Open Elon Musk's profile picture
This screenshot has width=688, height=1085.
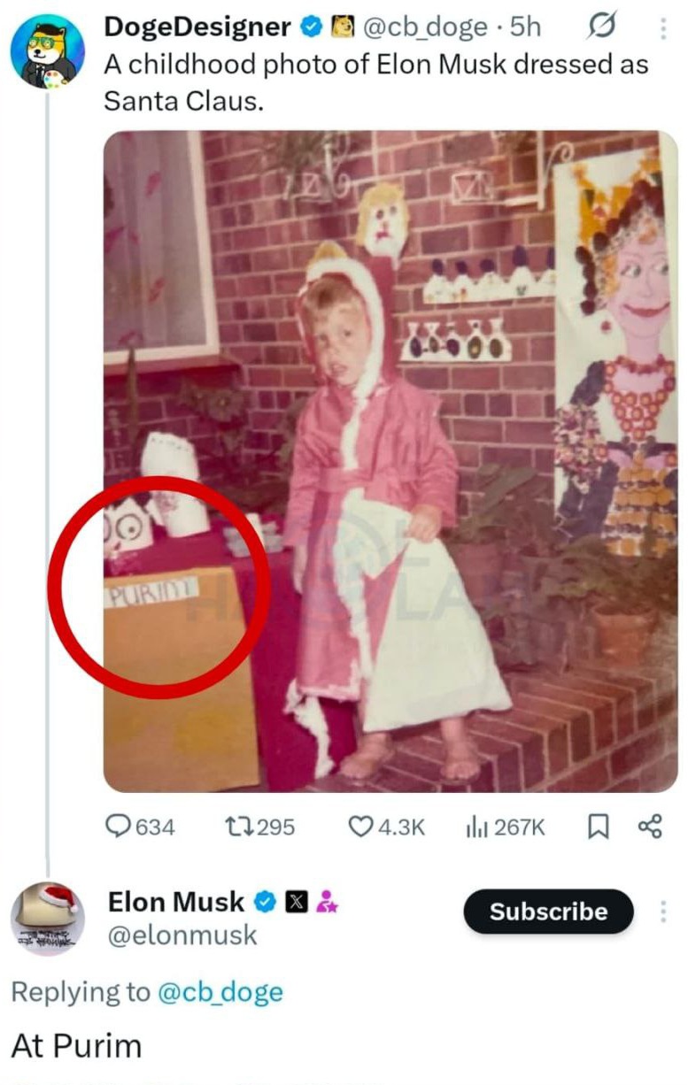47,918
